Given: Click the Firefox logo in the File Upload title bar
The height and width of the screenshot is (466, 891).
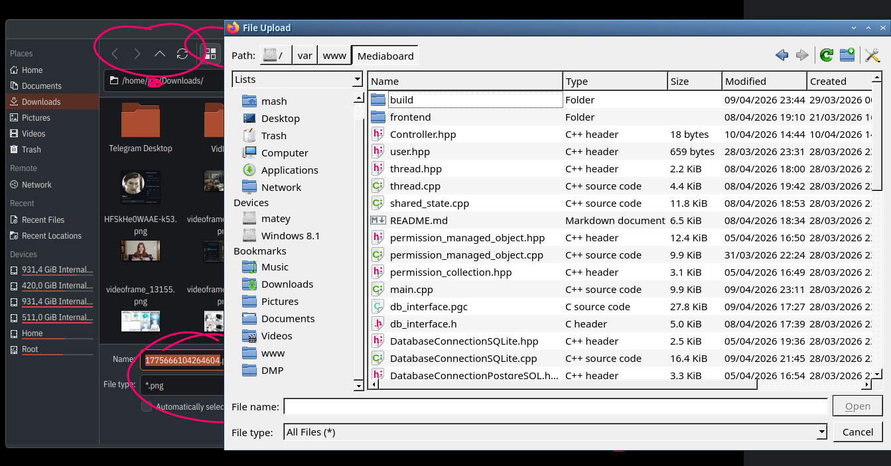Looking at the screenshot, I should (233, 28).
